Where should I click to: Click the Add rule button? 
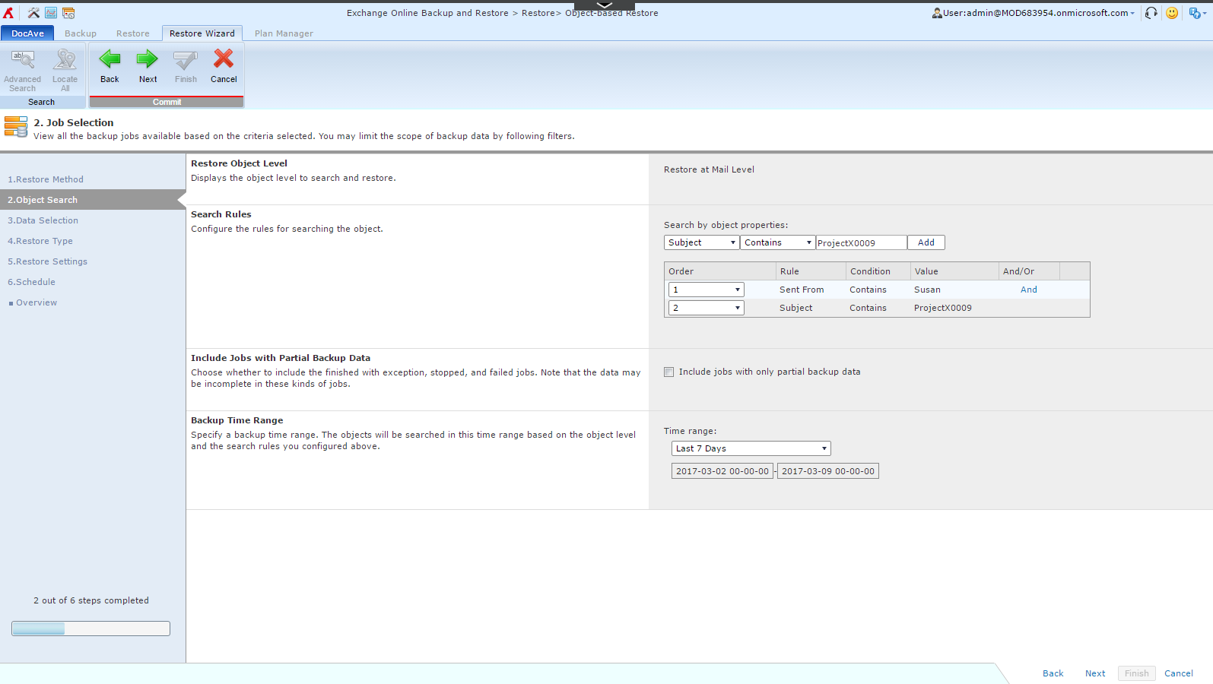point(926,242)
